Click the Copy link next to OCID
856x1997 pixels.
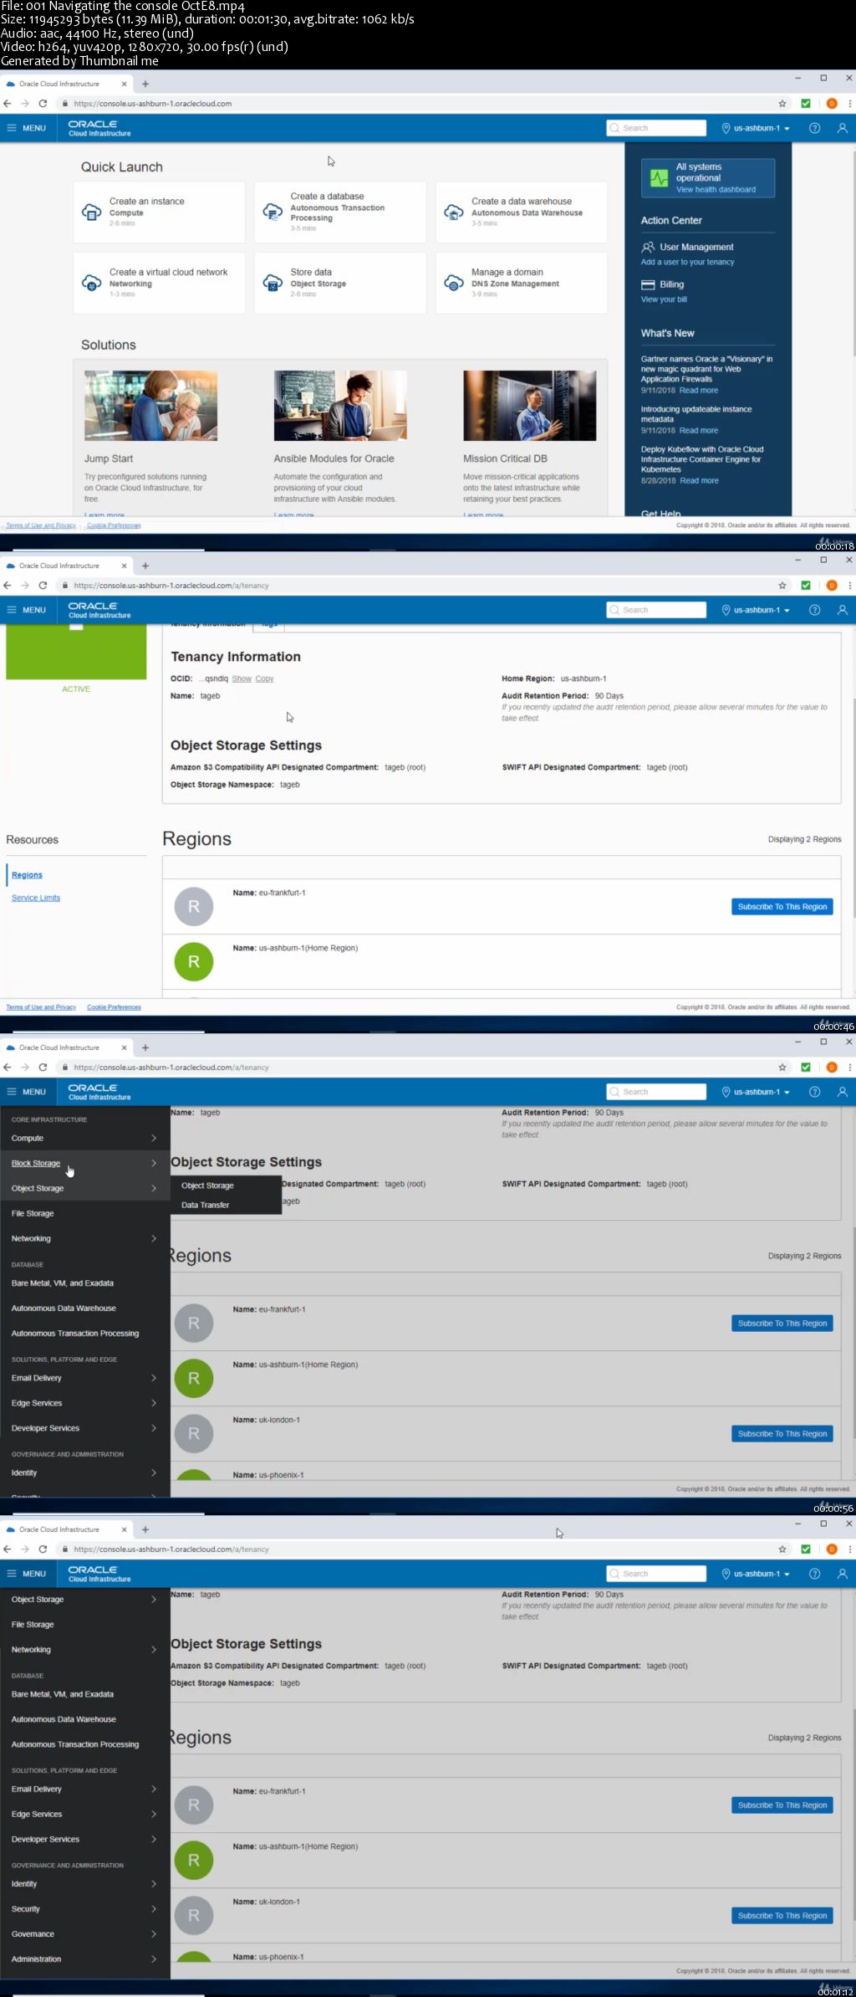pos(264,678)
